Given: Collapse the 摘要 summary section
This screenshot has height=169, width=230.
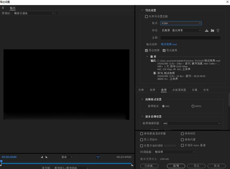Looking at the screenshot, I should pos(147,56).
